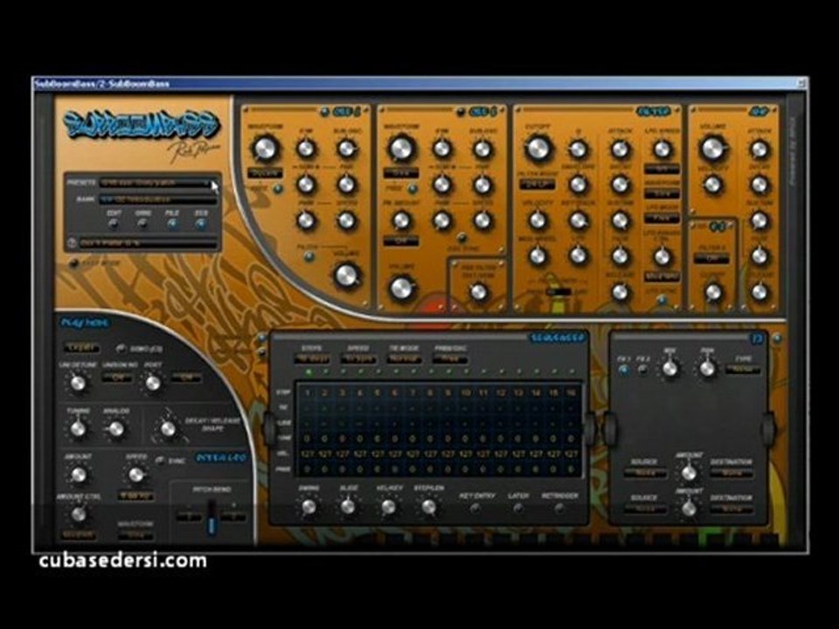Click the Pitch LFO label badge

pos(221,458)
